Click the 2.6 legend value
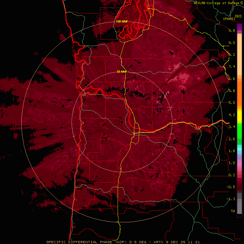Screen dimensions: 244x244 pyautogui.click(x=232, y=139)
